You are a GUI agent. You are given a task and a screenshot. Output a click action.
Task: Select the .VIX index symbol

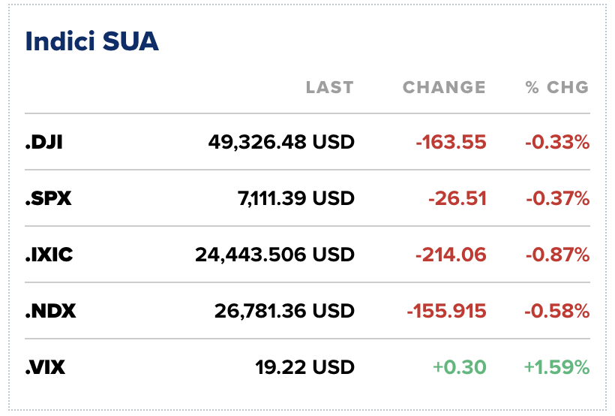(46, 367)
